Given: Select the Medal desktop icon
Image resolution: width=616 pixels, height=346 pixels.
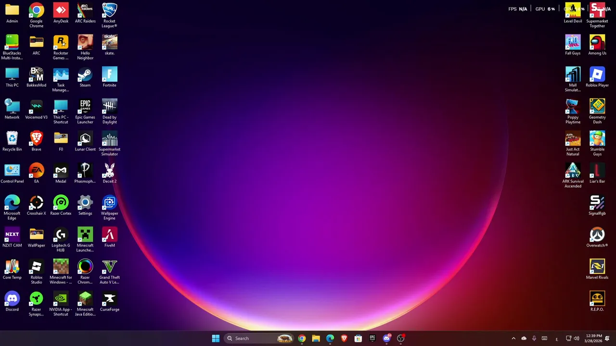Looking at the screenshot, I should (61, 171).
